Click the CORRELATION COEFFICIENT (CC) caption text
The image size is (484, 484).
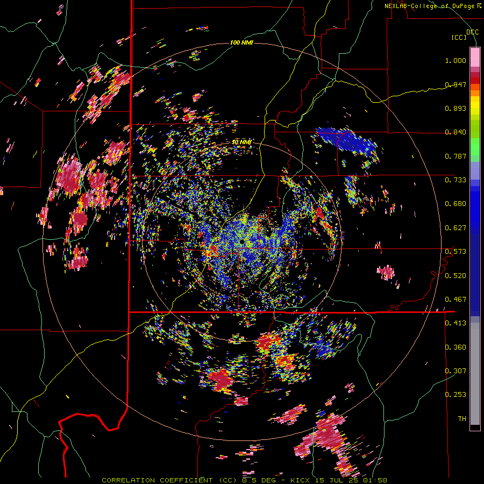pos(170,480)
